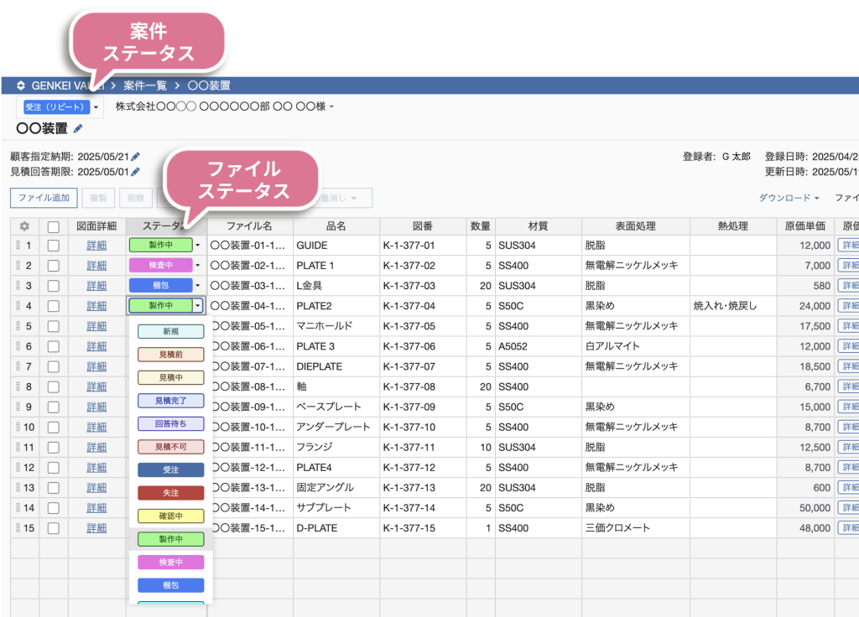Choose 見積完了 from status list
This screenshot has width=859, height=617.
pos(171,400)
